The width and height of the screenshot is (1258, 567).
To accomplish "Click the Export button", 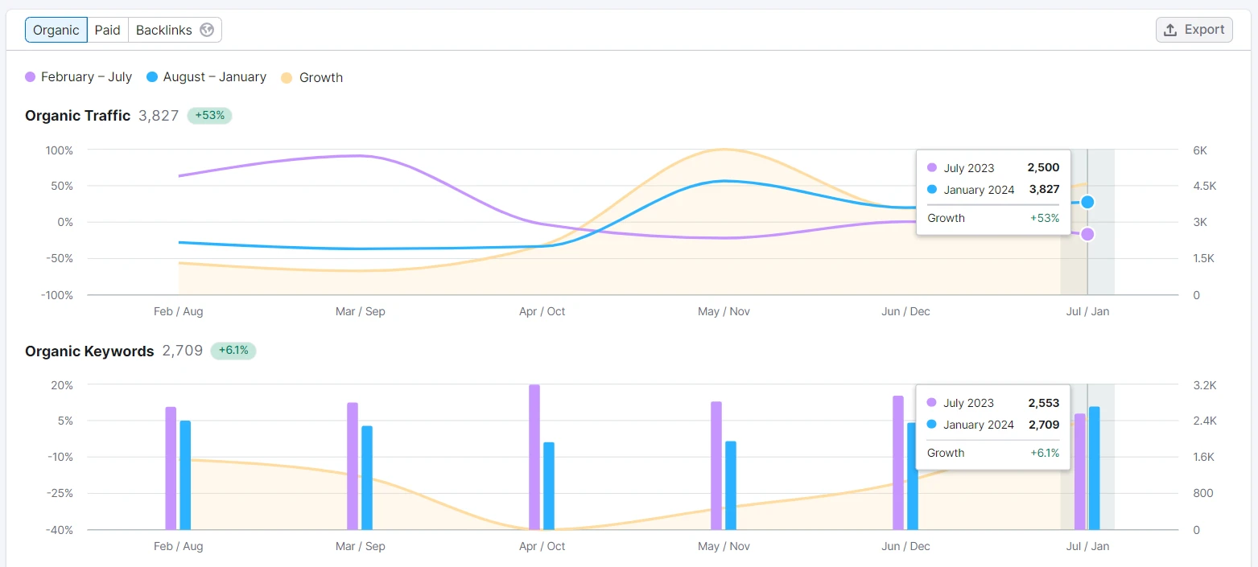I will click(1194, 30).
